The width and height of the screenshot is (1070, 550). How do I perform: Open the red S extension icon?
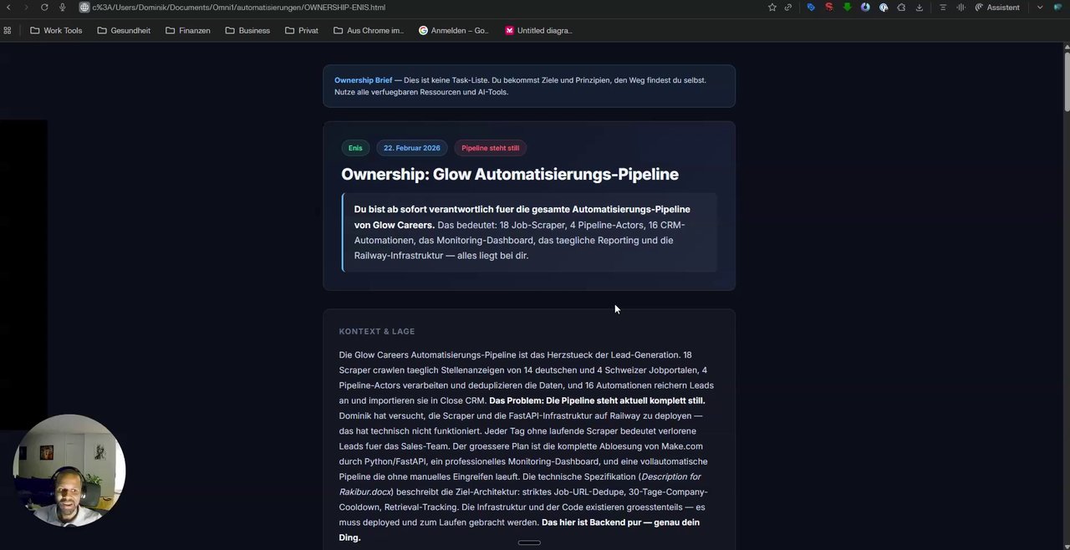829,8
